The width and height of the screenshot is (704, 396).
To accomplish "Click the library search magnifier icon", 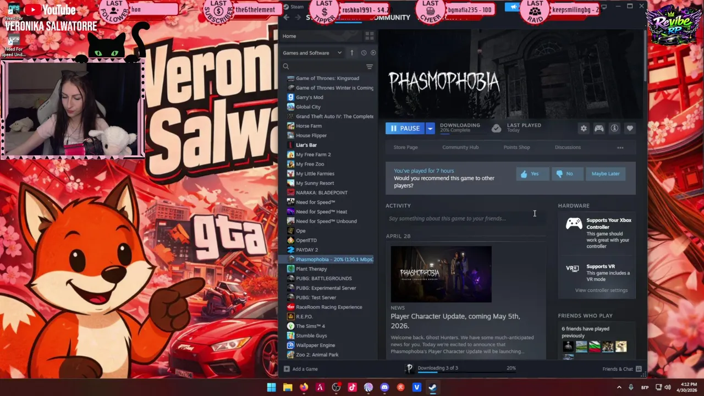I will point(286,67).
